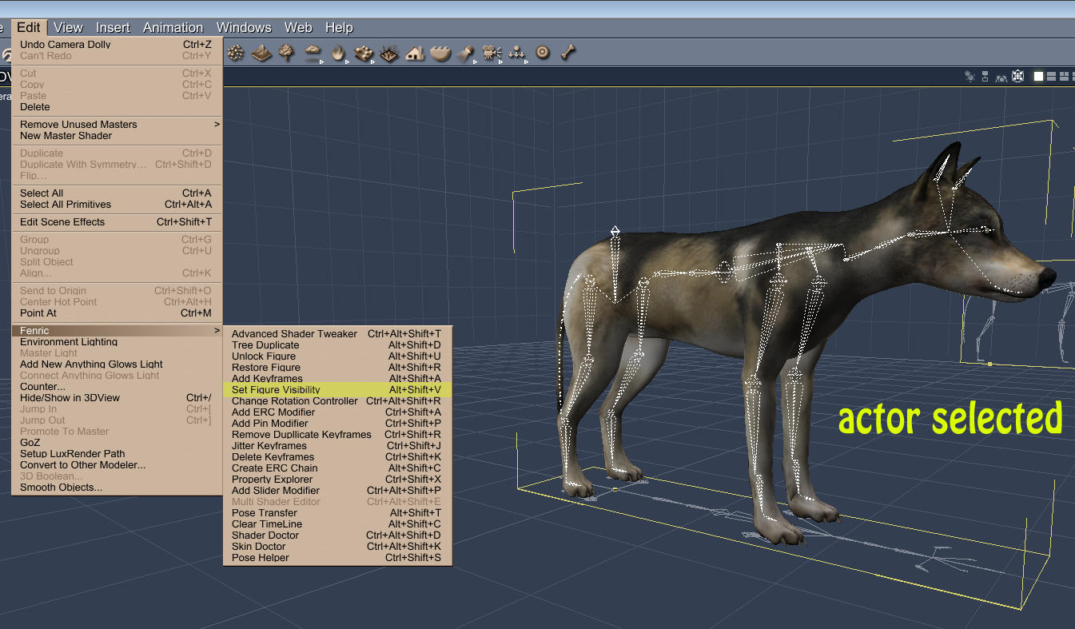Open the Web menu
Image resolution: width=1075 pixels, height=629 pixels.
click(x=298, y=27)
